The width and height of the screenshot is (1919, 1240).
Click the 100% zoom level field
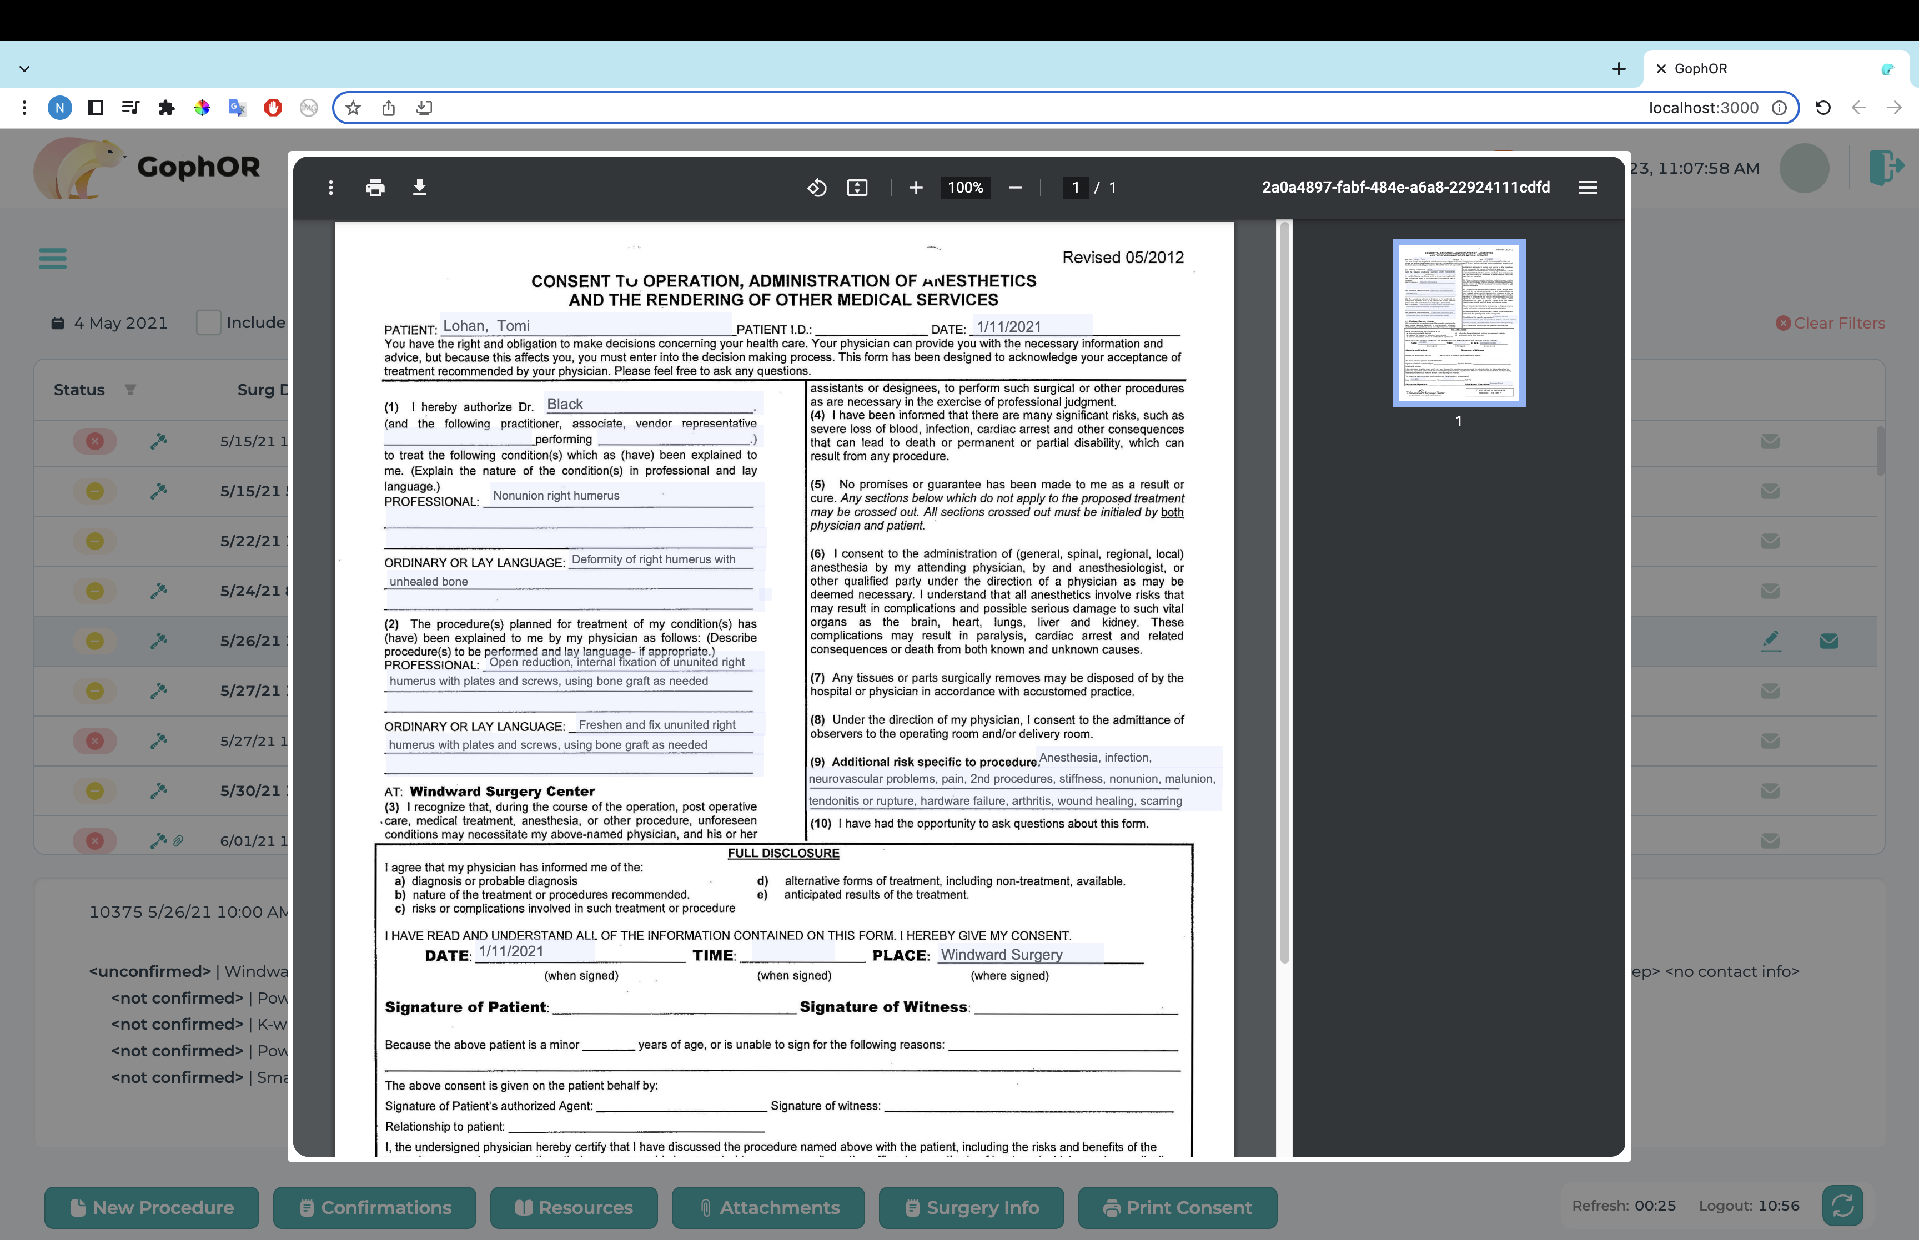964,188
